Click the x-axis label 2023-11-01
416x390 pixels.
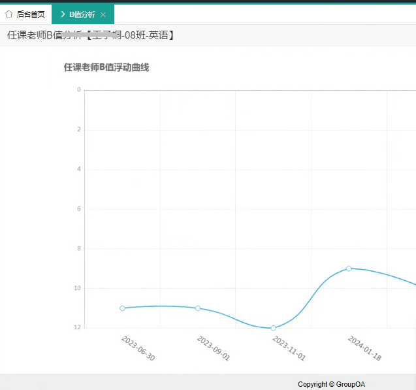[x=289, y=348]
